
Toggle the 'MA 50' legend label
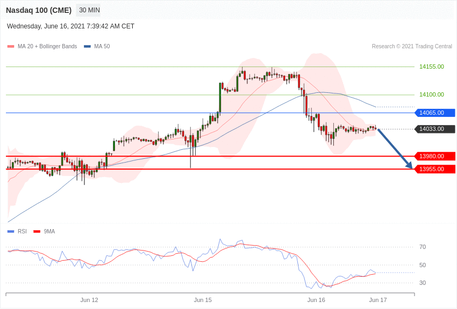102,47
